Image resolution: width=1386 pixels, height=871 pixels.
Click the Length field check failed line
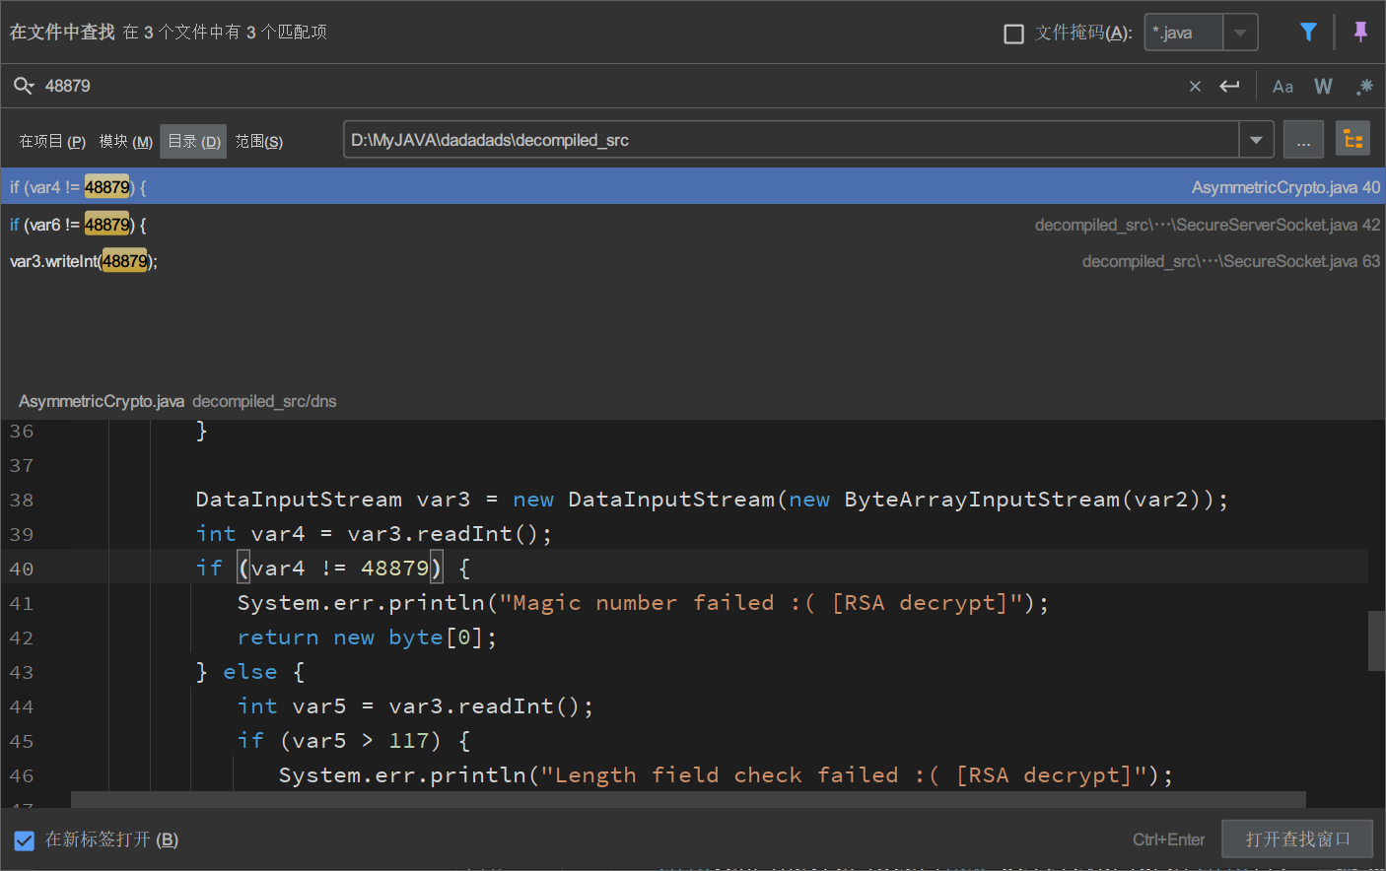tap(726, 775)
